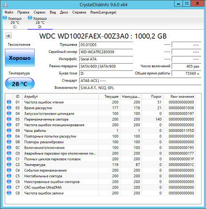Click threshold value 140
This screenshot has height=209, width=206.
point(159,119)
